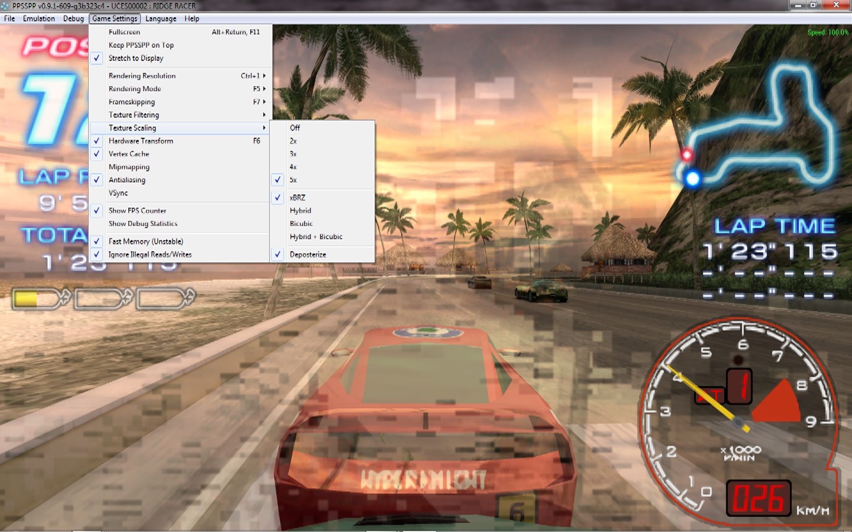Turn off Antialiasing
The width and height of the screenshot is (852, 532).
point(127,180)
